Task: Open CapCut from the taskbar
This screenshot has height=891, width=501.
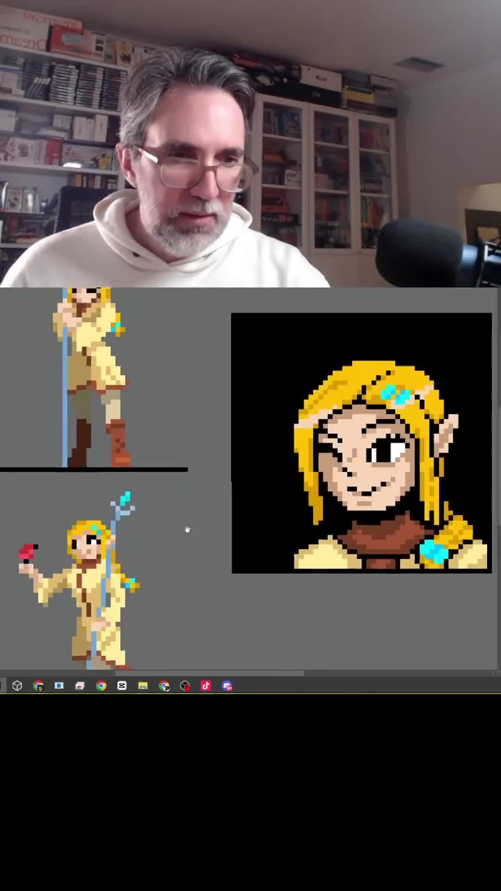Action: tap(122, 685)
